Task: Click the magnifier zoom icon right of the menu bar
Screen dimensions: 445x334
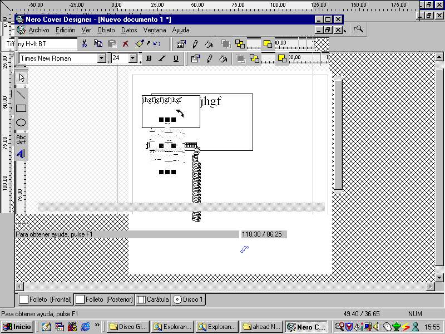Action: coord(358,30)
